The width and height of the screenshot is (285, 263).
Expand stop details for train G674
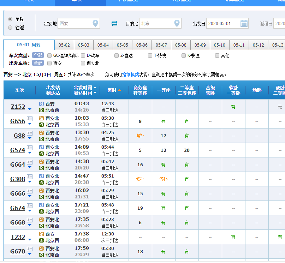[30, 211]
